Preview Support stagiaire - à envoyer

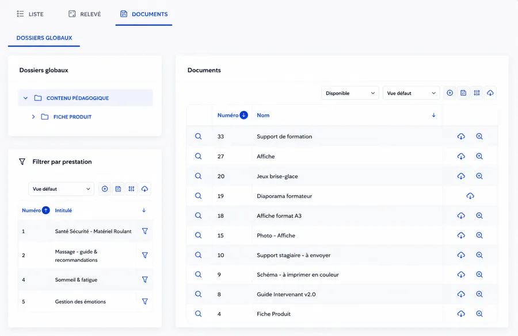[479, 255]
